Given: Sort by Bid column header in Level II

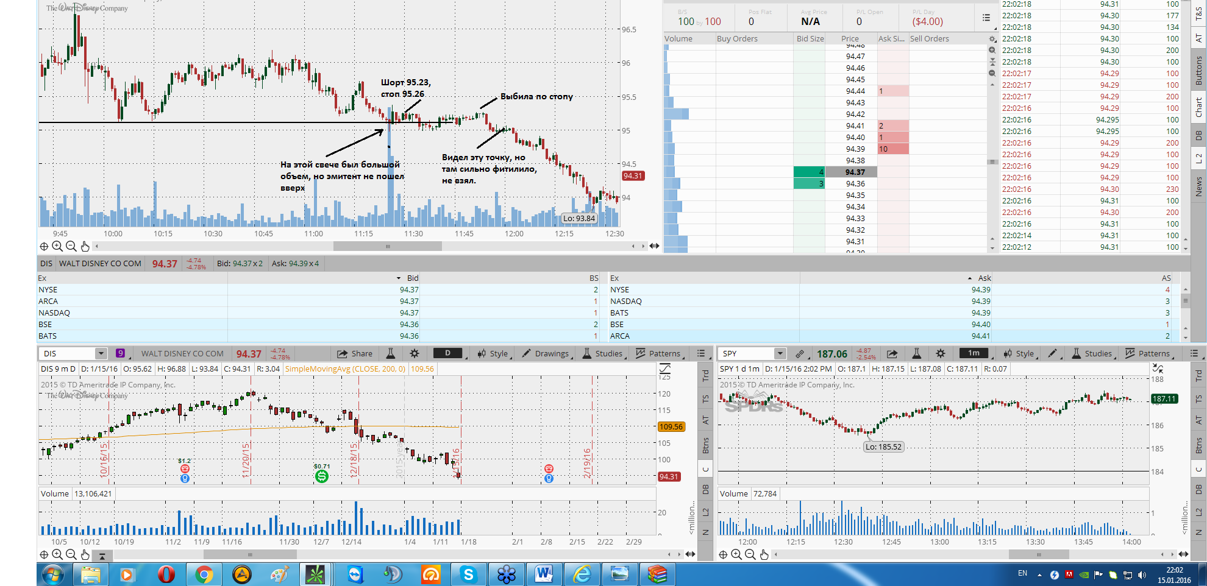Looking at the screenshot, I should (x=412, y=278).
